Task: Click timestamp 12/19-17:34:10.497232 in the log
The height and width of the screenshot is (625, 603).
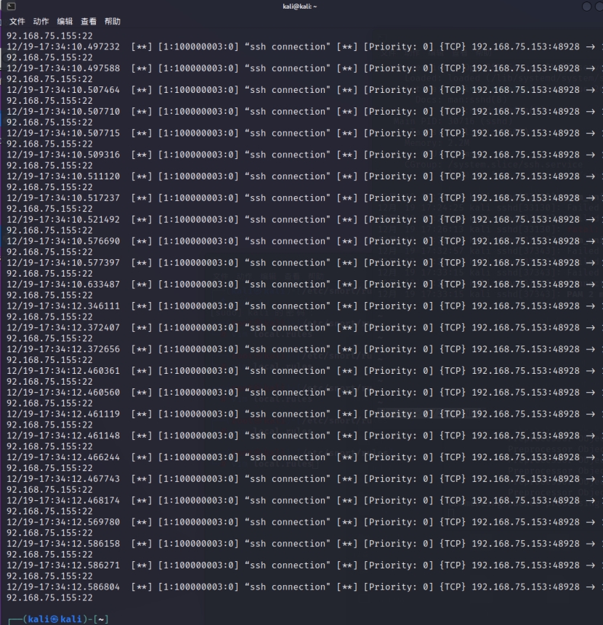Action: click(x=63, y=46)
